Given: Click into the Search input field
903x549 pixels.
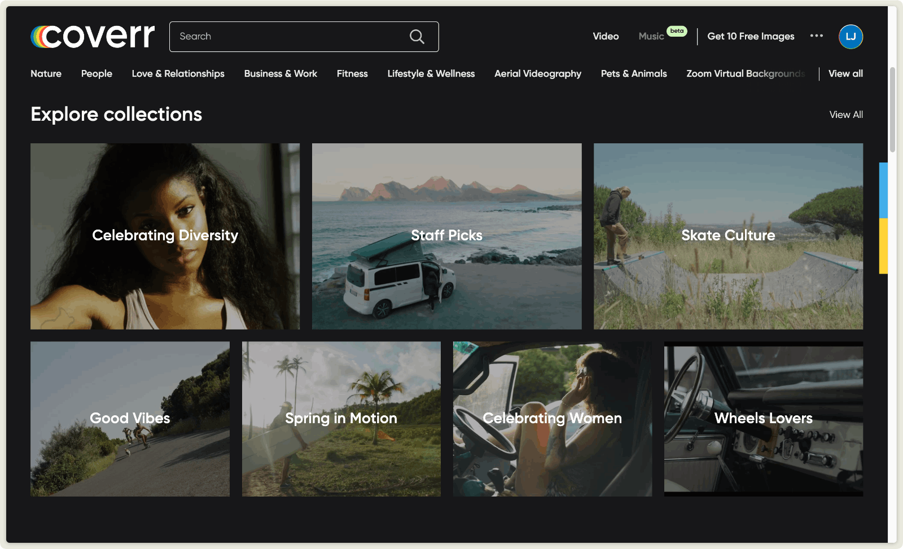Looking at the screenshot, I should (288, 37).
